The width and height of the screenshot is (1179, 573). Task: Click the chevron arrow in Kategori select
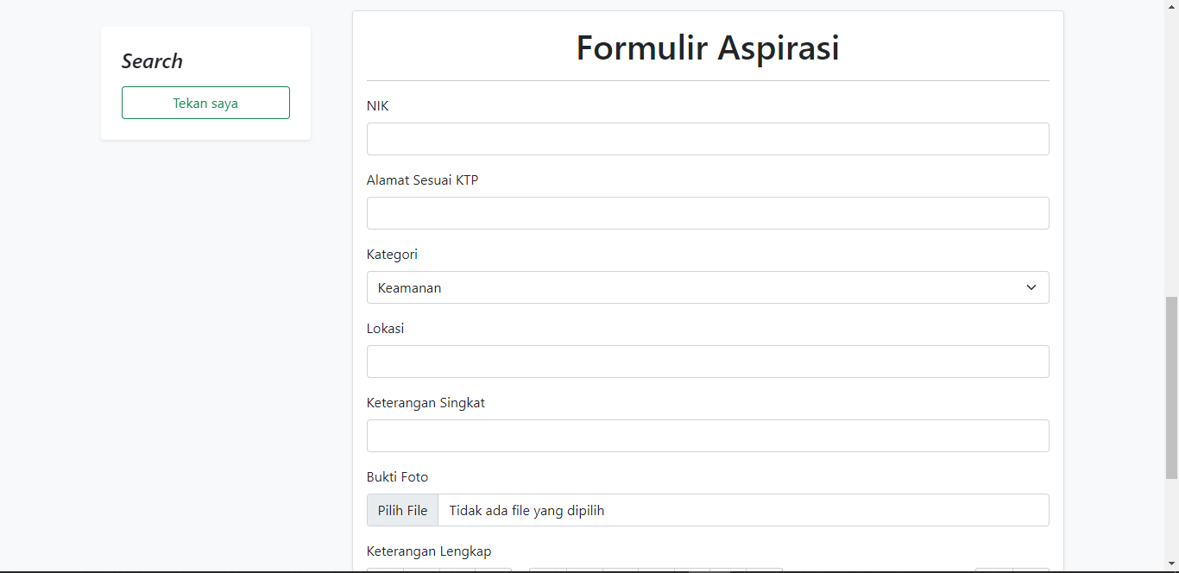pos(1031,287)
